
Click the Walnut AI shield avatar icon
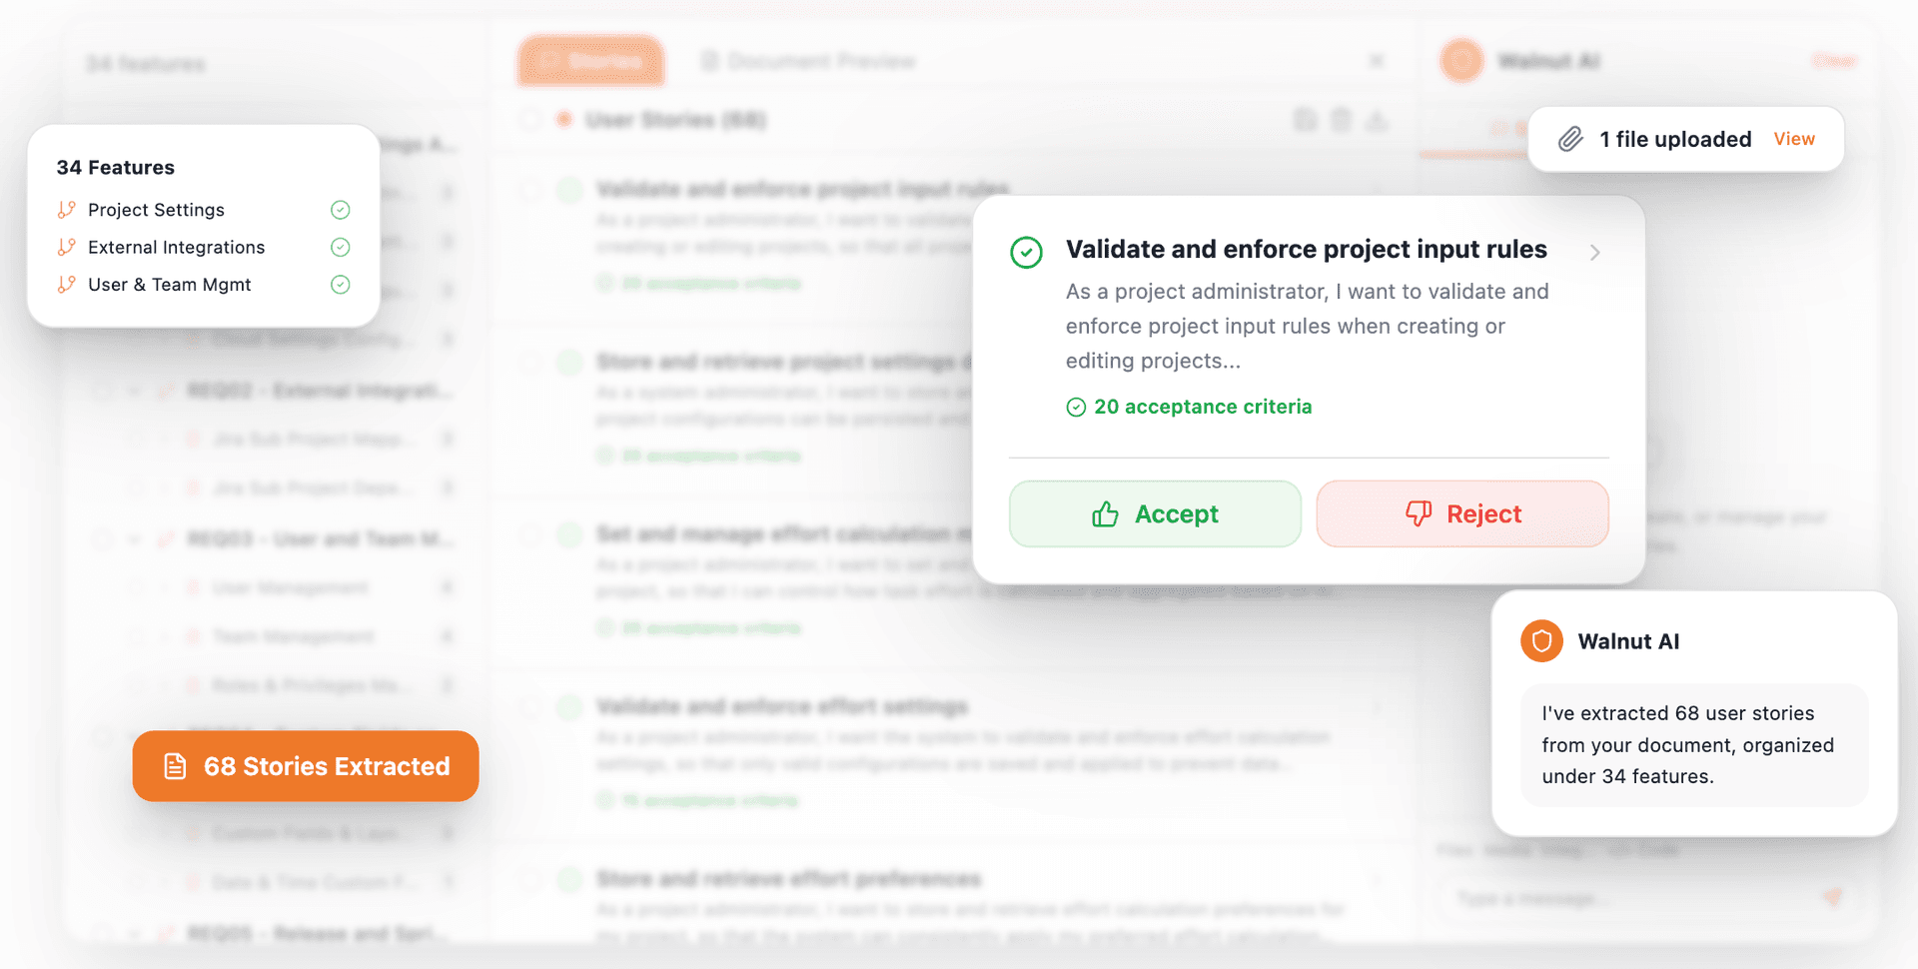click(x=1541, y=641)
